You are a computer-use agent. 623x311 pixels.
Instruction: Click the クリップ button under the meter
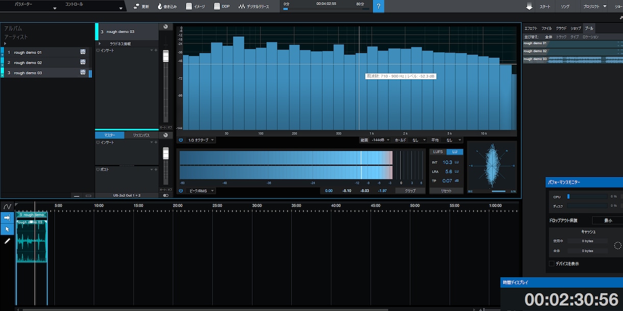[410, 191]
